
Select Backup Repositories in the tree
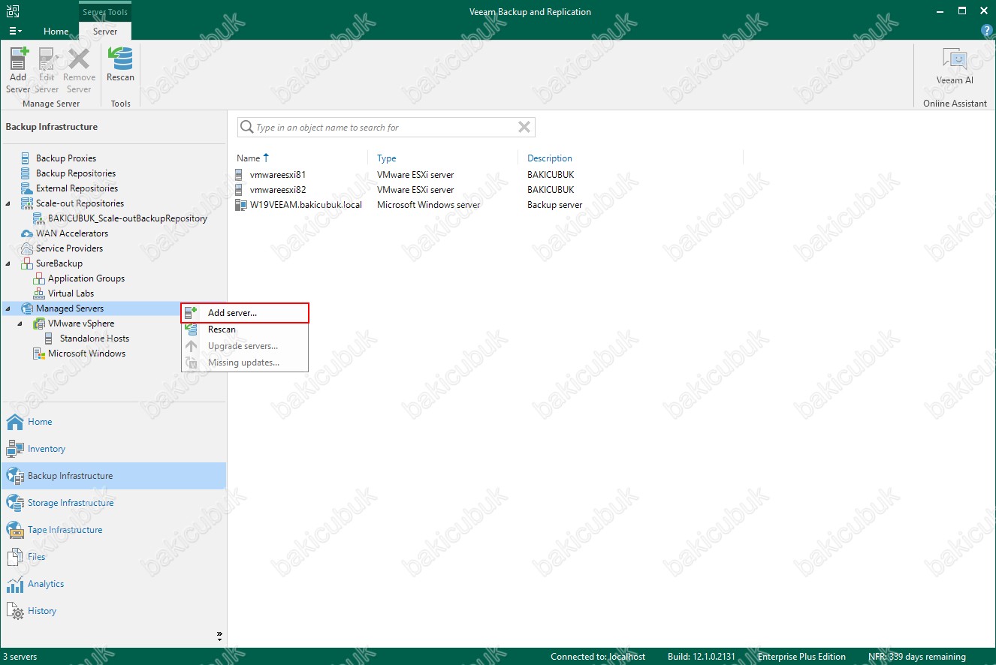coord(76,173)
